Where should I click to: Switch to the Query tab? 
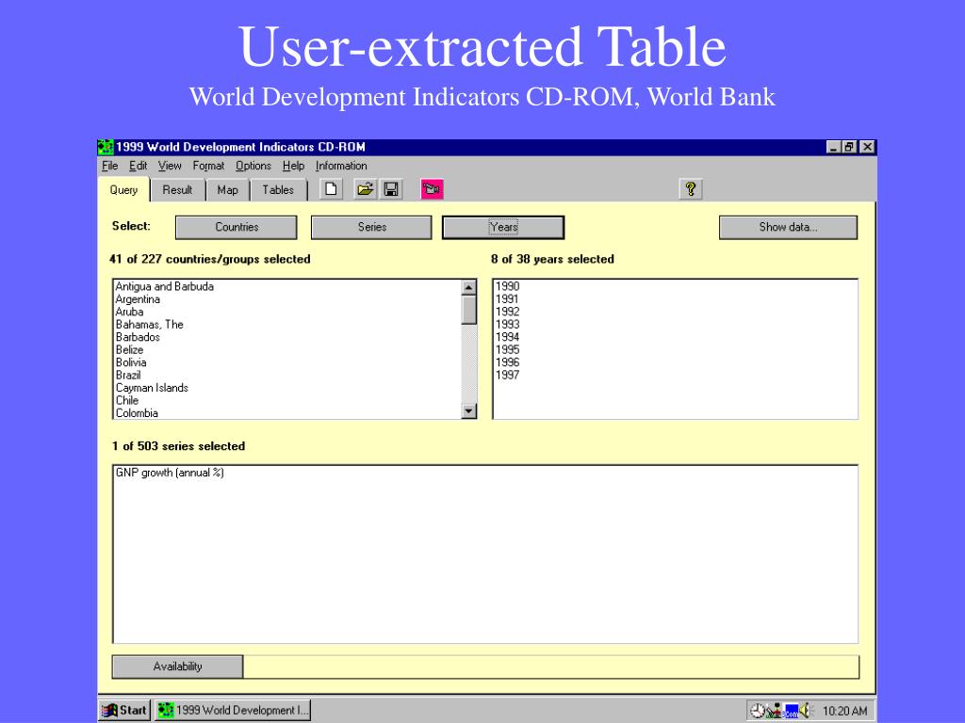(123, 190)
